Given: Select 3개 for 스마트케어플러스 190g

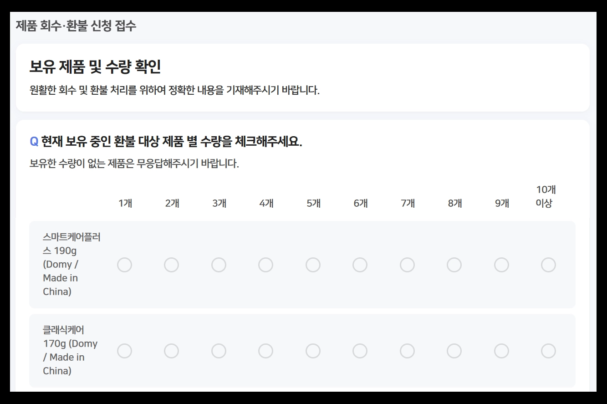Looking at the screenshot, I should coord(219,264).
